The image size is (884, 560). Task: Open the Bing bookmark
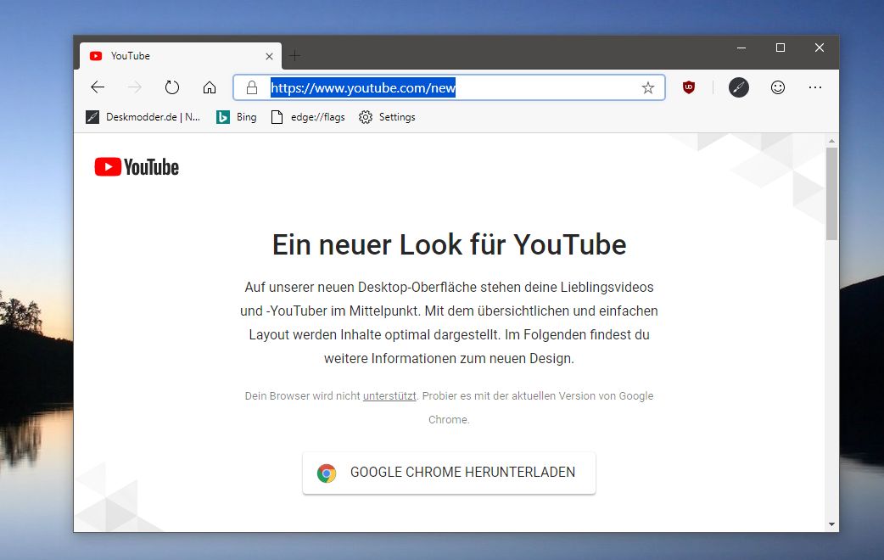click(237, 117)
